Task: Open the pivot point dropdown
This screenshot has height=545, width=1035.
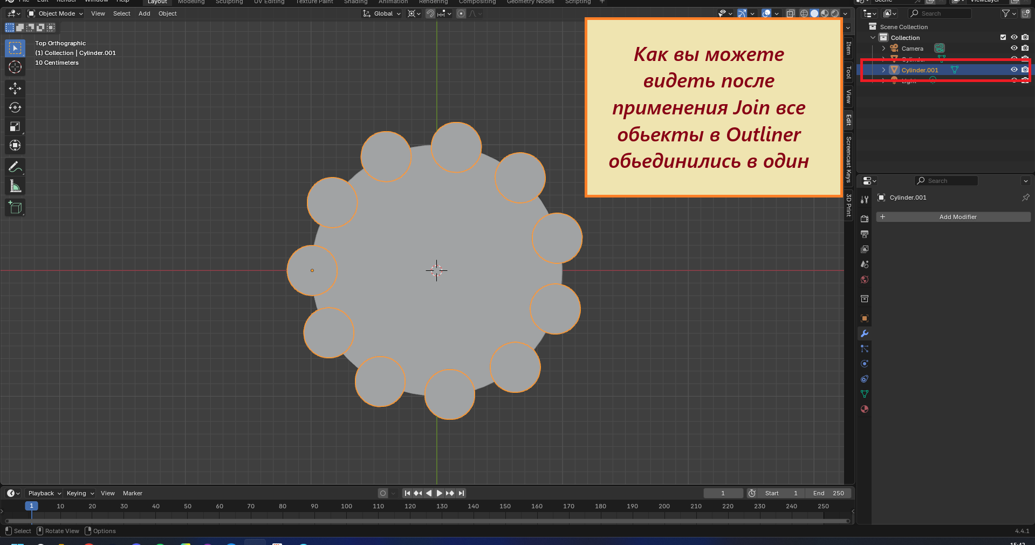Action: pyautogui.click(x=414, y=13)
